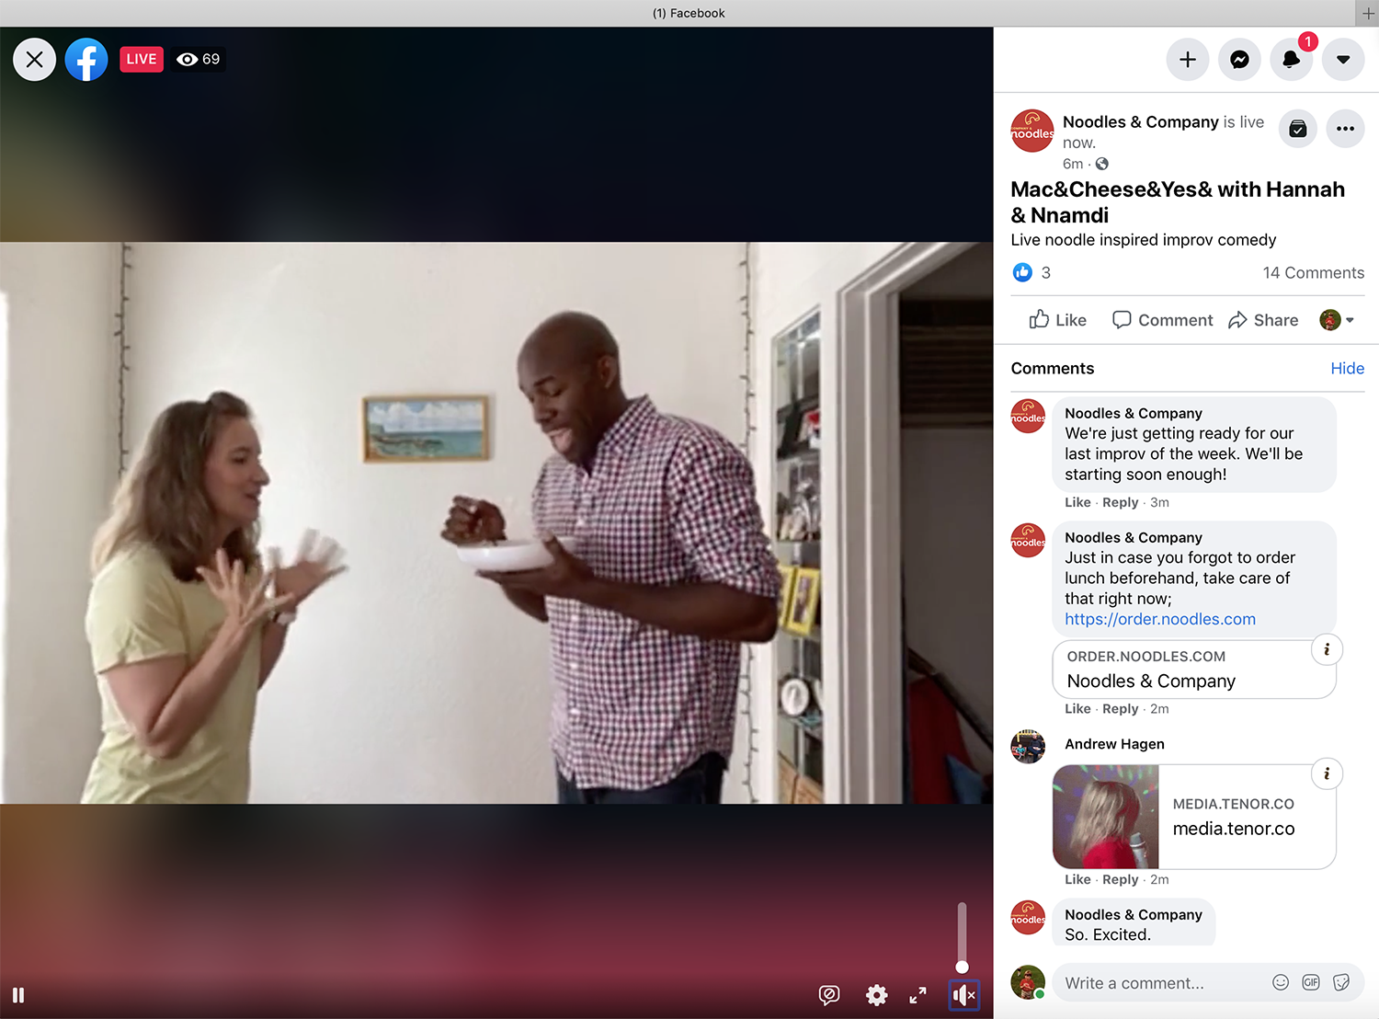Open the video settings gear
This screenshot has height=1019, width=1379.
click(877, 995)
